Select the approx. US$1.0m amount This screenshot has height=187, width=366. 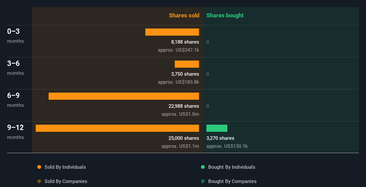tap(180, 114)
